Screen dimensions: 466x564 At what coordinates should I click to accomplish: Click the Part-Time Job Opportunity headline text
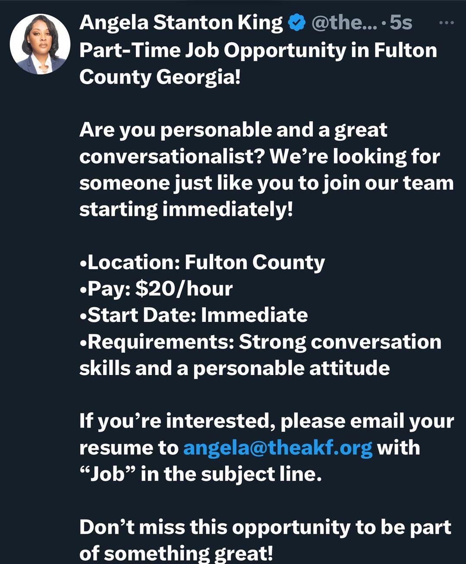click(x=258, y=51)
